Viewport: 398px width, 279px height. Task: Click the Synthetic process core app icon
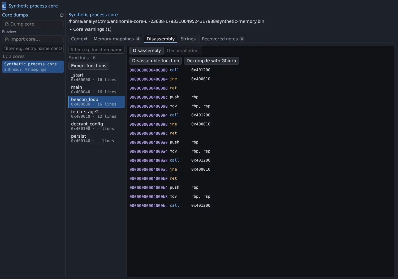pyautogui.click(x=4, y=6)
